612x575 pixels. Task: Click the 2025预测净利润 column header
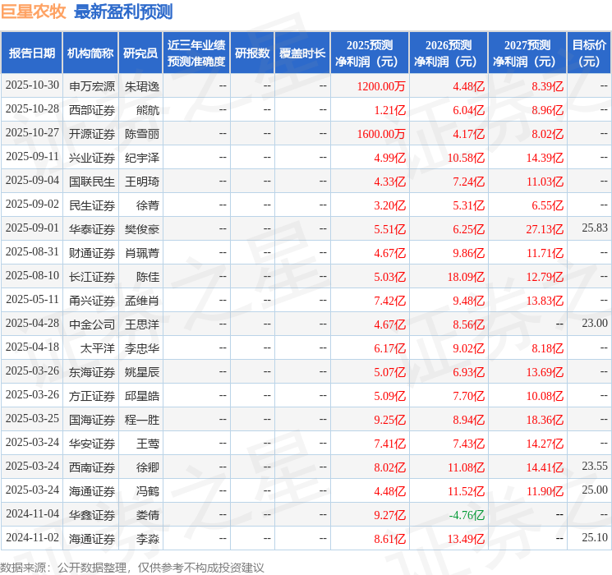369,53
